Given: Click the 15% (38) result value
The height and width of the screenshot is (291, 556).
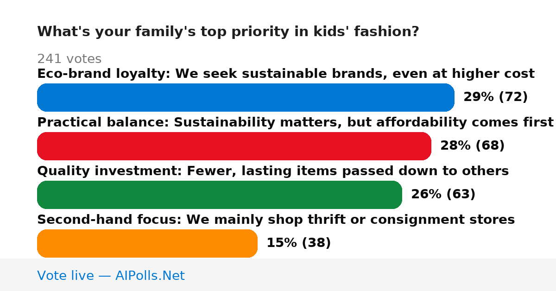Looking at the screenshot, I should click(299, 243).
